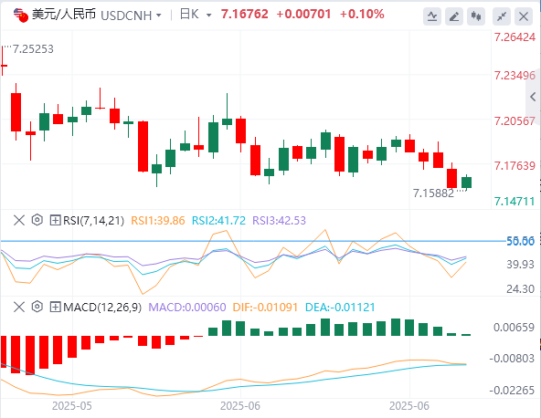
Task: Toggle MACD panel expand plus box
Action: pyautogui.click(x=55, y=307)
